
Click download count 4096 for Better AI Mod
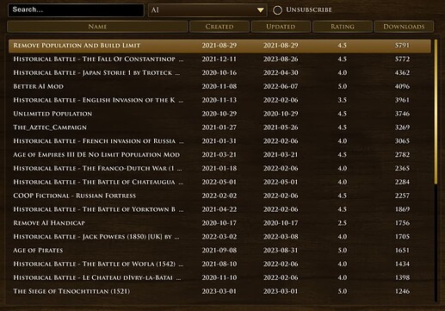click(402, 86)
